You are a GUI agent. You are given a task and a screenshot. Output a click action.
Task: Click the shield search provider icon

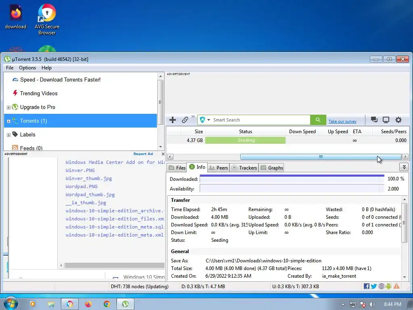pos(202,120)
